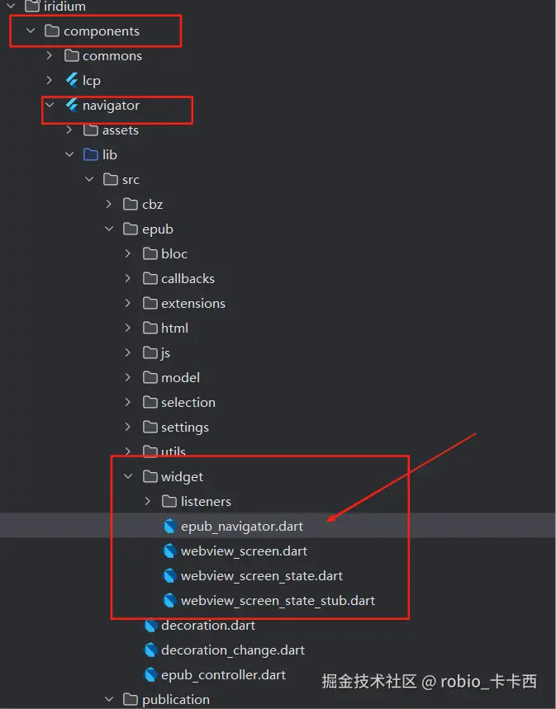Click the Dart icon of epub_controller.dart
This screenshot has width=556, height=709.
(x=150, y=674)
